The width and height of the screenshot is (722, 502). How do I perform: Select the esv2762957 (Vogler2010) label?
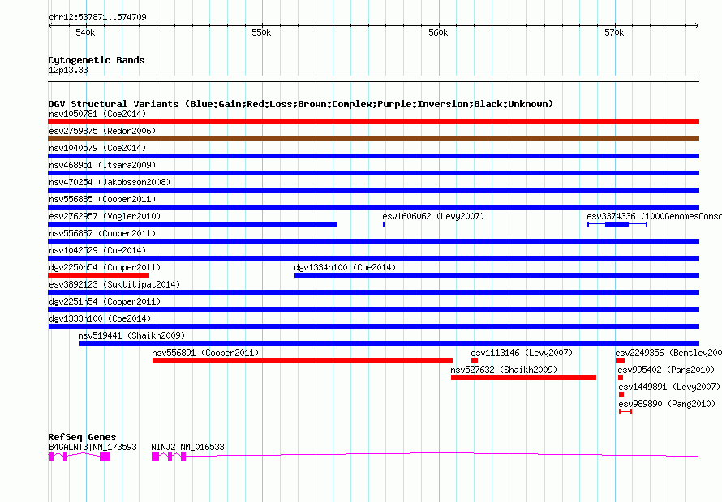(105, 216)
